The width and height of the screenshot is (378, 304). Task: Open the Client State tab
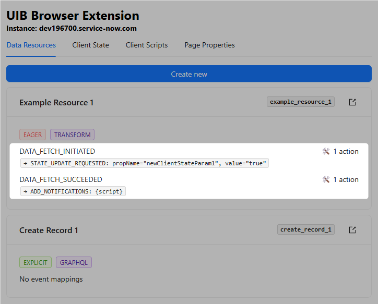[90, 45]
